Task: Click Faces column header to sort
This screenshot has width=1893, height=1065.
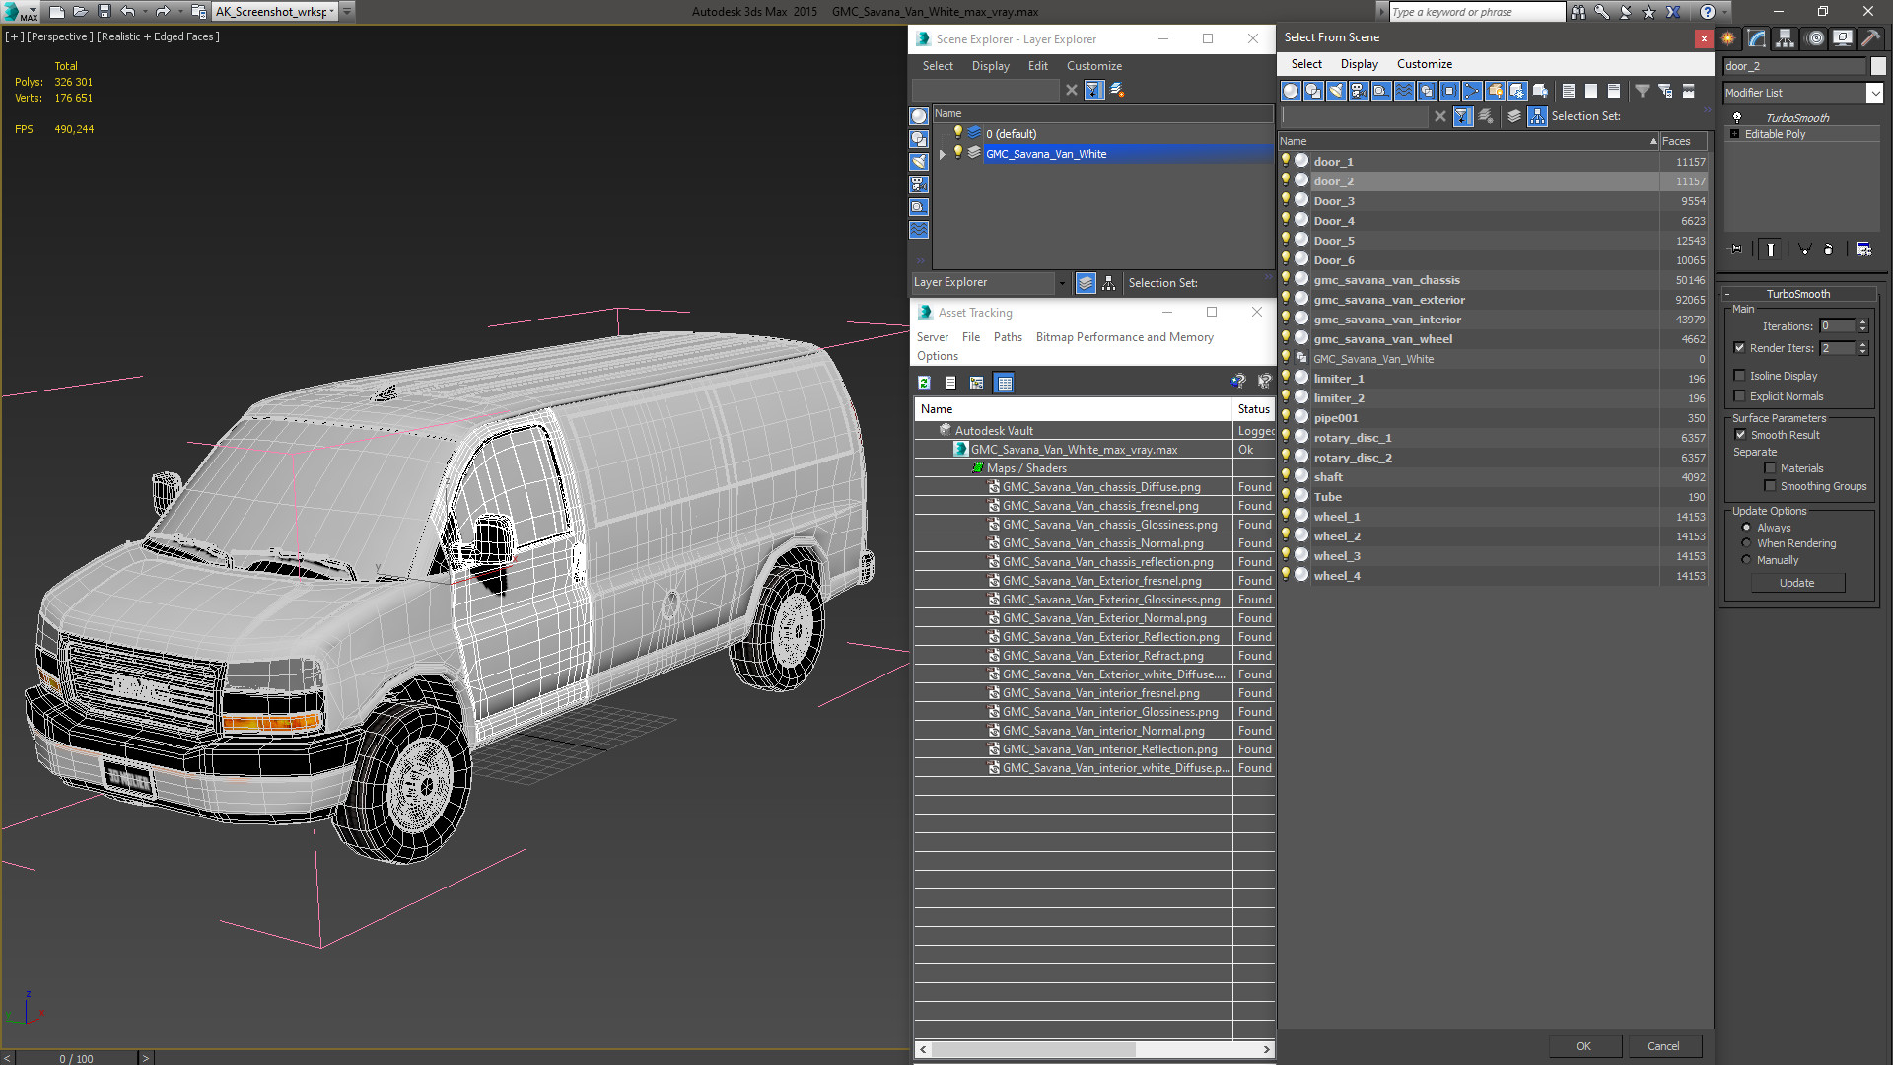Action: coord(1684,141)
